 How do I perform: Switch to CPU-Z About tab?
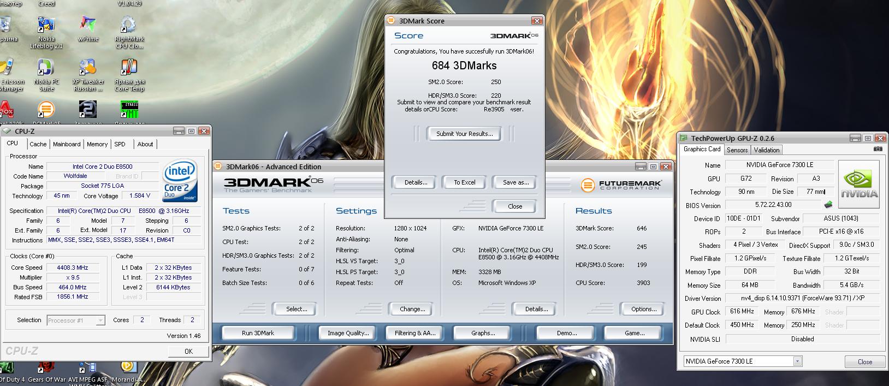[x=145, y=144]
